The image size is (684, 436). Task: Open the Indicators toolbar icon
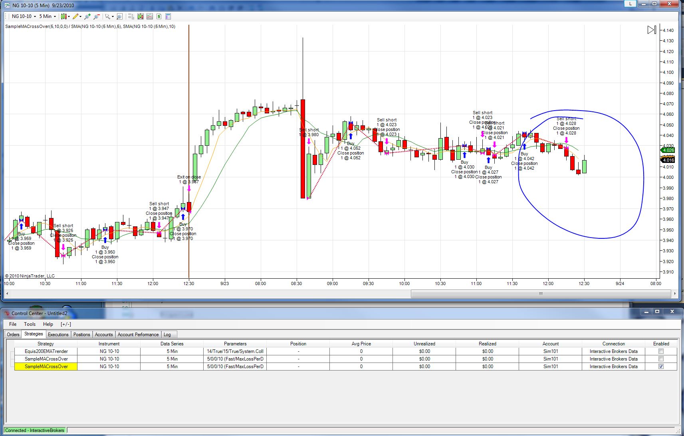pyautogui.click(x=140, y=16)
